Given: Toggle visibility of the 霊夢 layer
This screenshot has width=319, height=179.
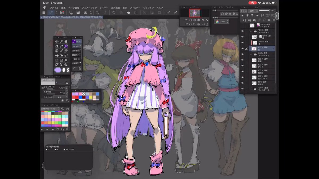Looking at the screenshot, I should [242, 60].
